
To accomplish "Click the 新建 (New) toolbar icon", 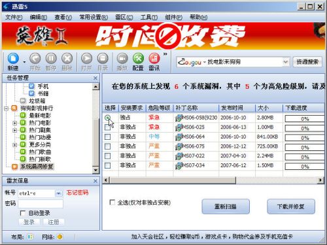I will tap(13, 58).
